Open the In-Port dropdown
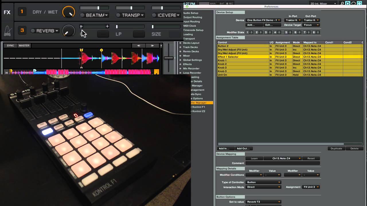This screenshot has height=206, width=367. (x=293, y=20)
